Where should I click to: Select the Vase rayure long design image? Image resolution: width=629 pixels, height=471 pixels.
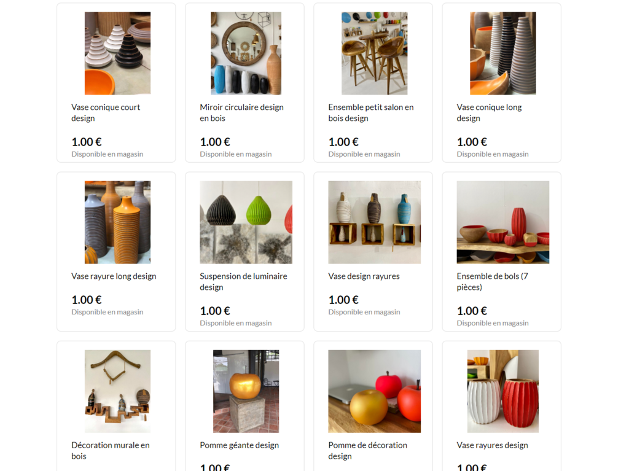[117, 222]
